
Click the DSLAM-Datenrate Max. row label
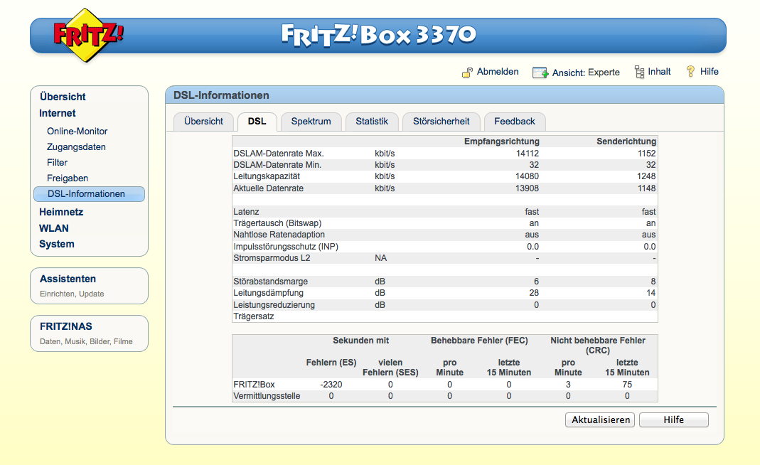pos(279,153)
